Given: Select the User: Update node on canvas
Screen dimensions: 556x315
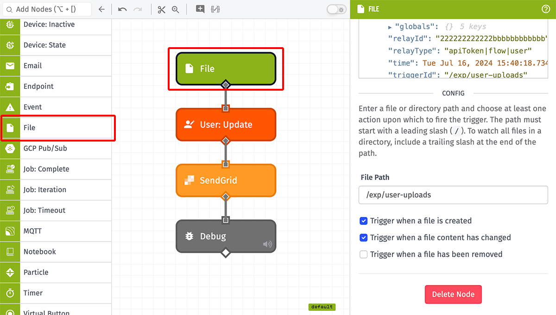Looking at the screenshot, I should pyautogui.click(x=226, y=124).
